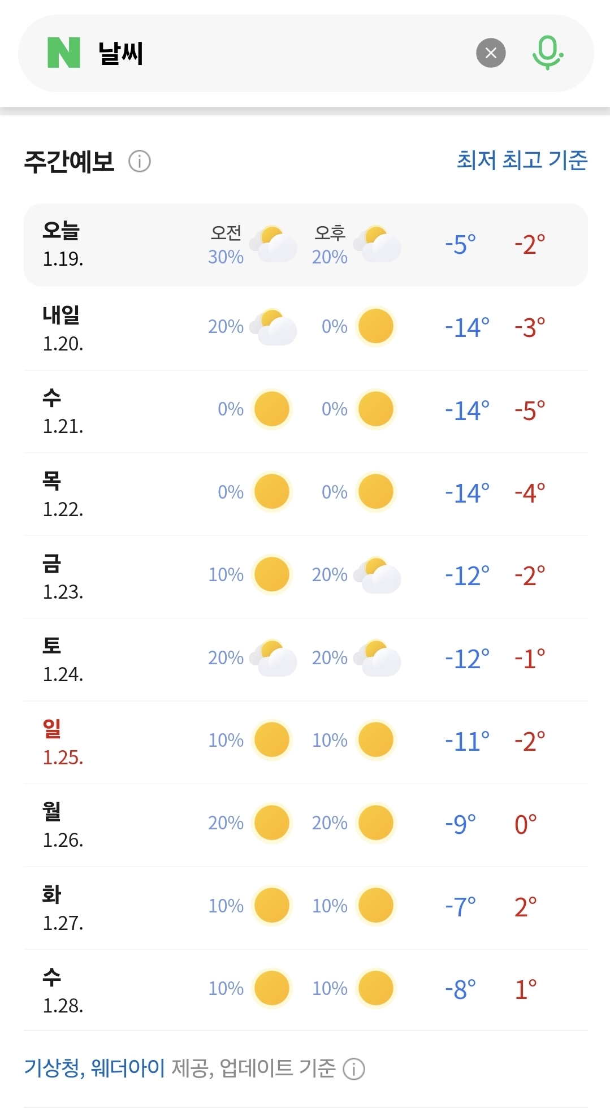Tap the -14° low for 수 1.21
Screen dimensions: 610x1112
click(467, 410)
